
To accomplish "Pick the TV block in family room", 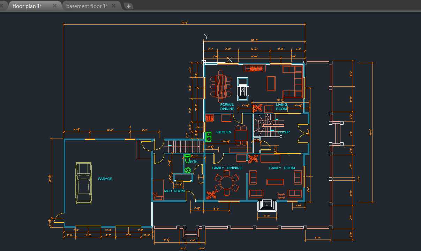I will click(281, 195).
